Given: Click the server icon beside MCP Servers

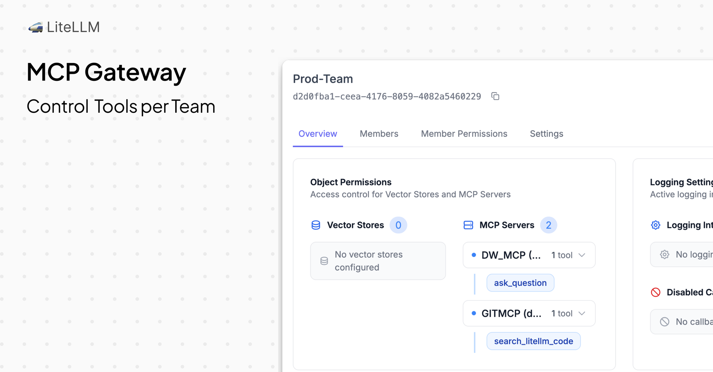Looking at the screenshot, I should pyautogui.click(x=468, y=225).
